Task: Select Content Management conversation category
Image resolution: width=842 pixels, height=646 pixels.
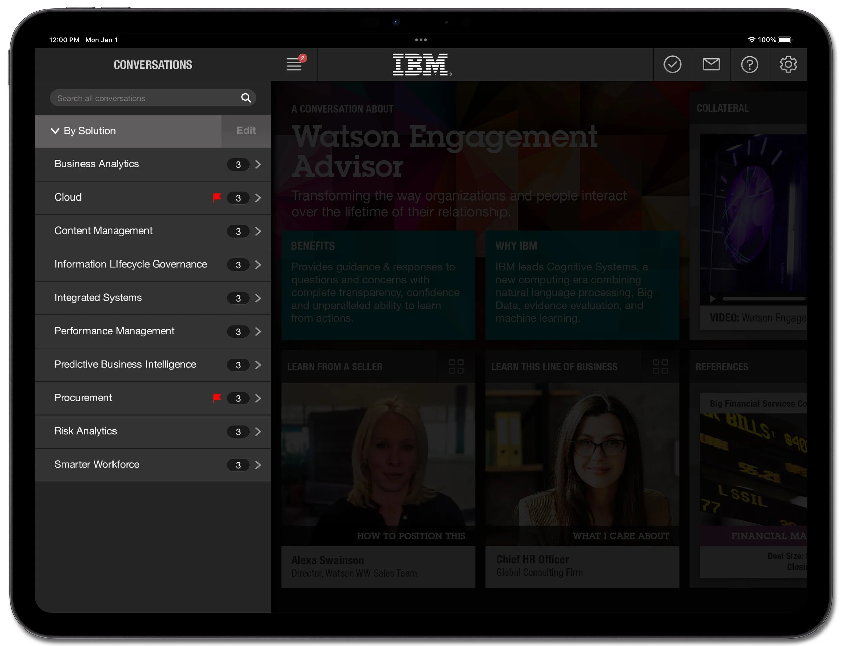Action: point(104,231)
